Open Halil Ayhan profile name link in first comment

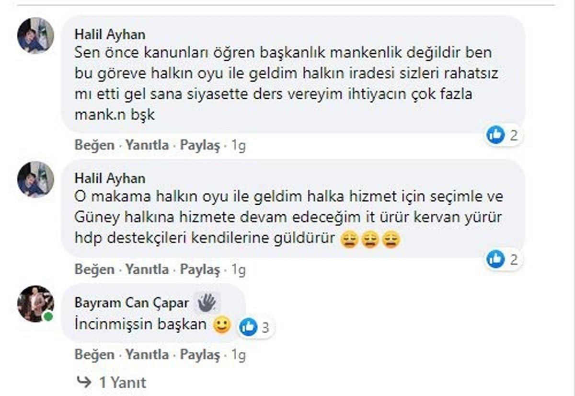point(110,35)
